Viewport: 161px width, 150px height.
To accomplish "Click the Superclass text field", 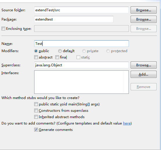I will coord(81,65).
